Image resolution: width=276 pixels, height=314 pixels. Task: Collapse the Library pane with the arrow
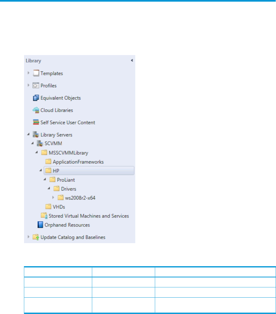point(132,60)
